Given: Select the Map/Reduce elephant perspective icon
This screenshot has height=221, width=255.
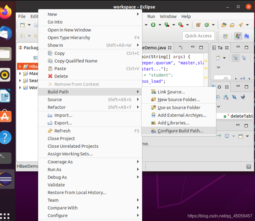Looking at the screenshot, I should pos(247,36).
